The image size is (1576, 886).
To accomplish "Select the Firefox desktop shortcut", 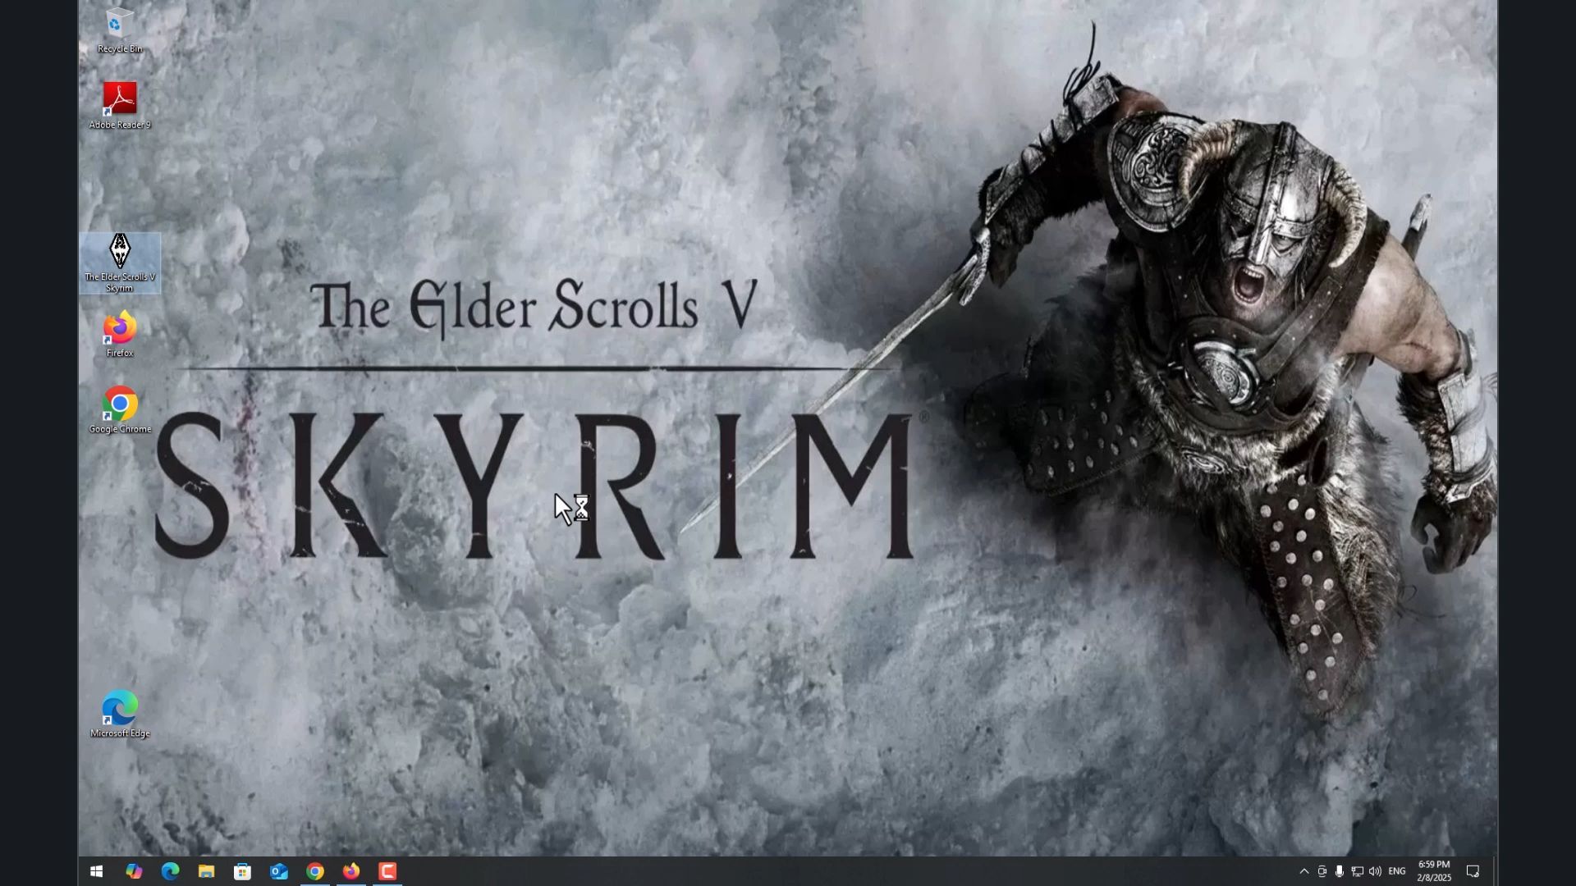I will (120, 334).
